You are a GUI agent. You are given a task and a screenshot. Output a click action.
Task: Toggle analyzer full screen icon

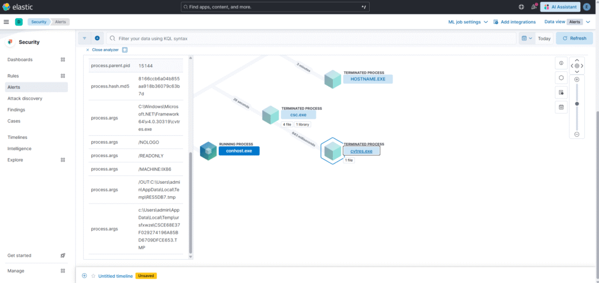(x=125, y=50)
